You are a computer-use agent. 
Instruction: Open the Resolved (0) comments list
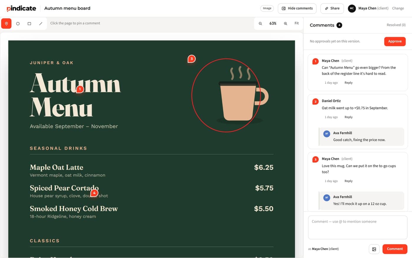tap(396, 25)
